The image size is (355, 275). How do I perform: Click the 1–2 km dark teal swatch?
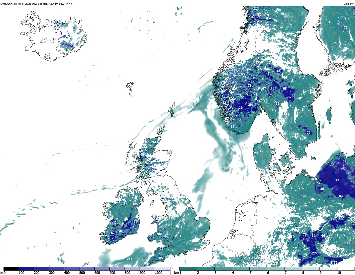(x=188, y=269)
